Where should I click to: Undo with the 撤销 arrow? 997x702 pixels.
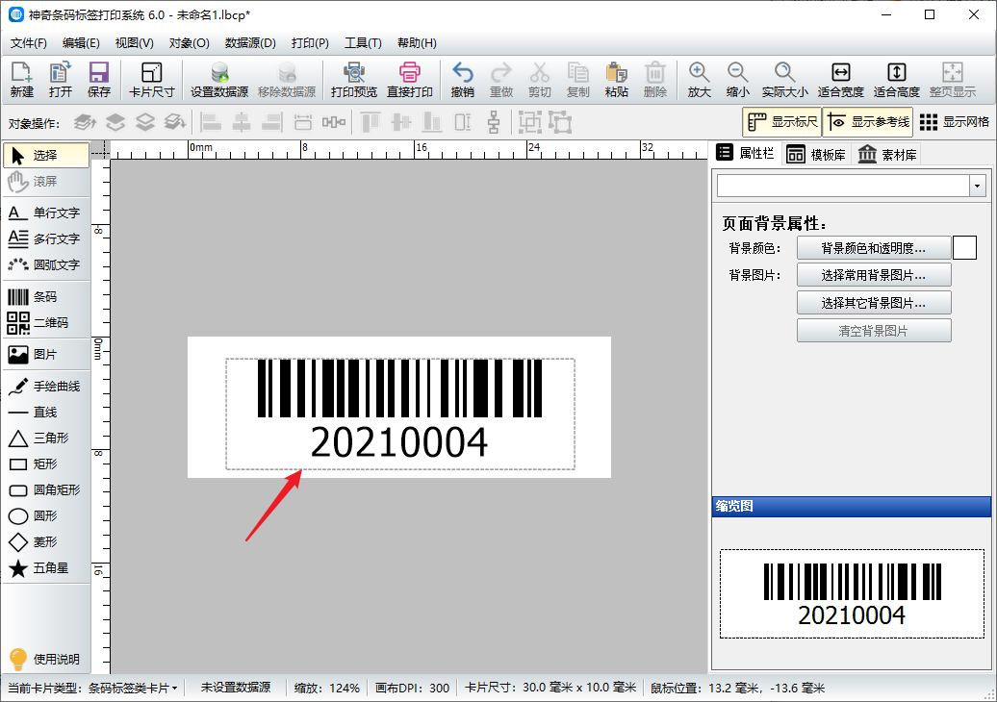(462, 80)
